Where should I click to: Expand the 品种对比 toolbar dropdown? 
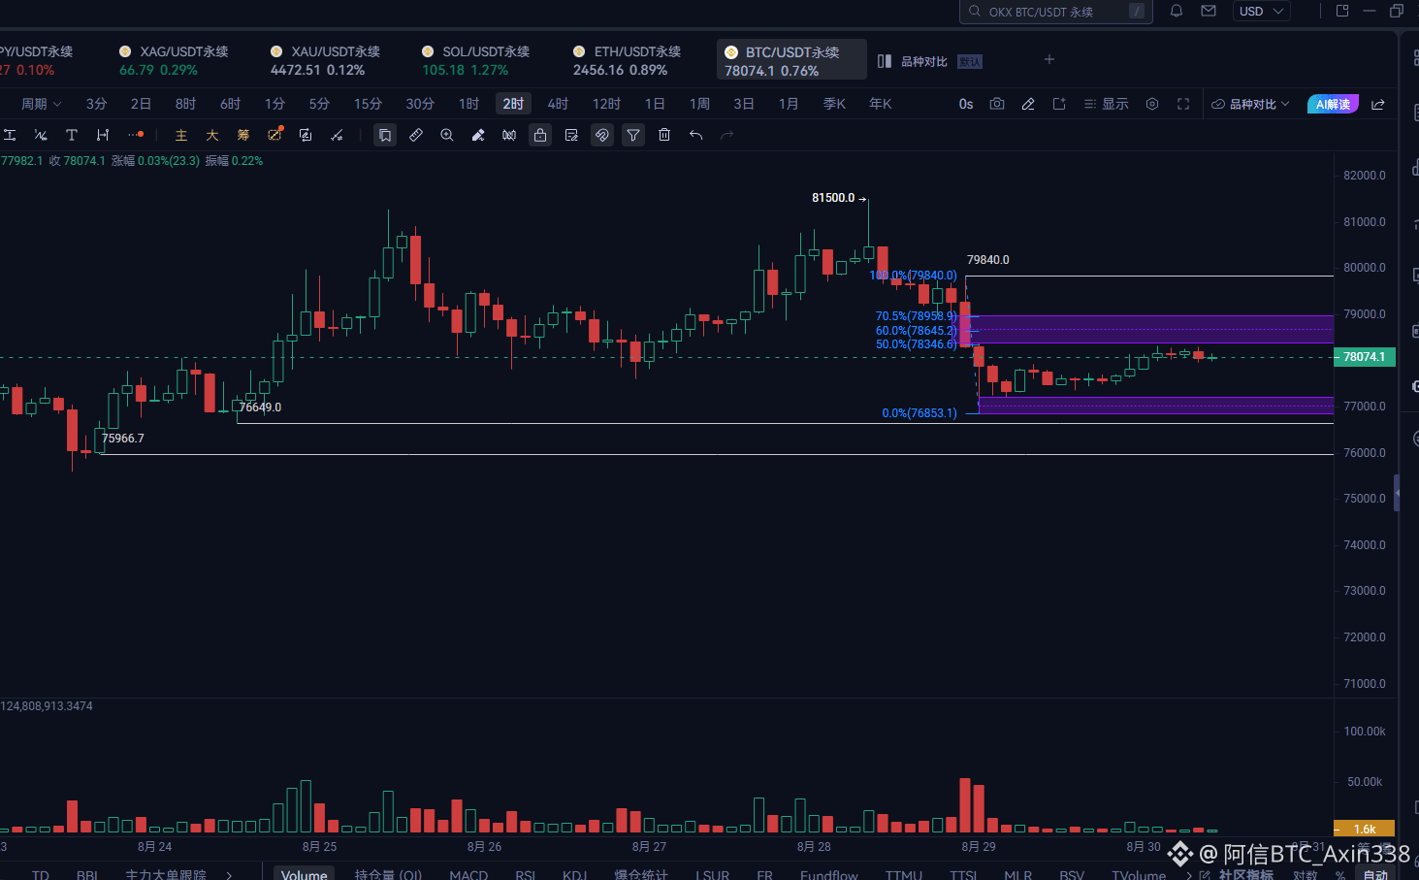coord(1250,104)
